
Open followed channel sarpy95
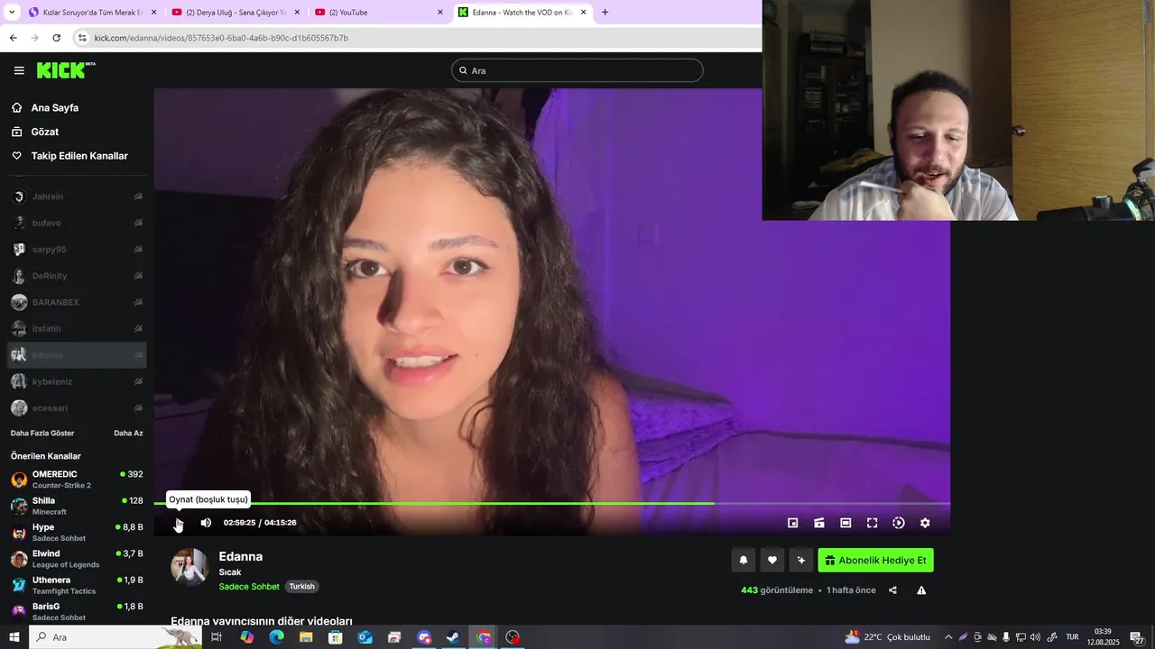point(77,249)
